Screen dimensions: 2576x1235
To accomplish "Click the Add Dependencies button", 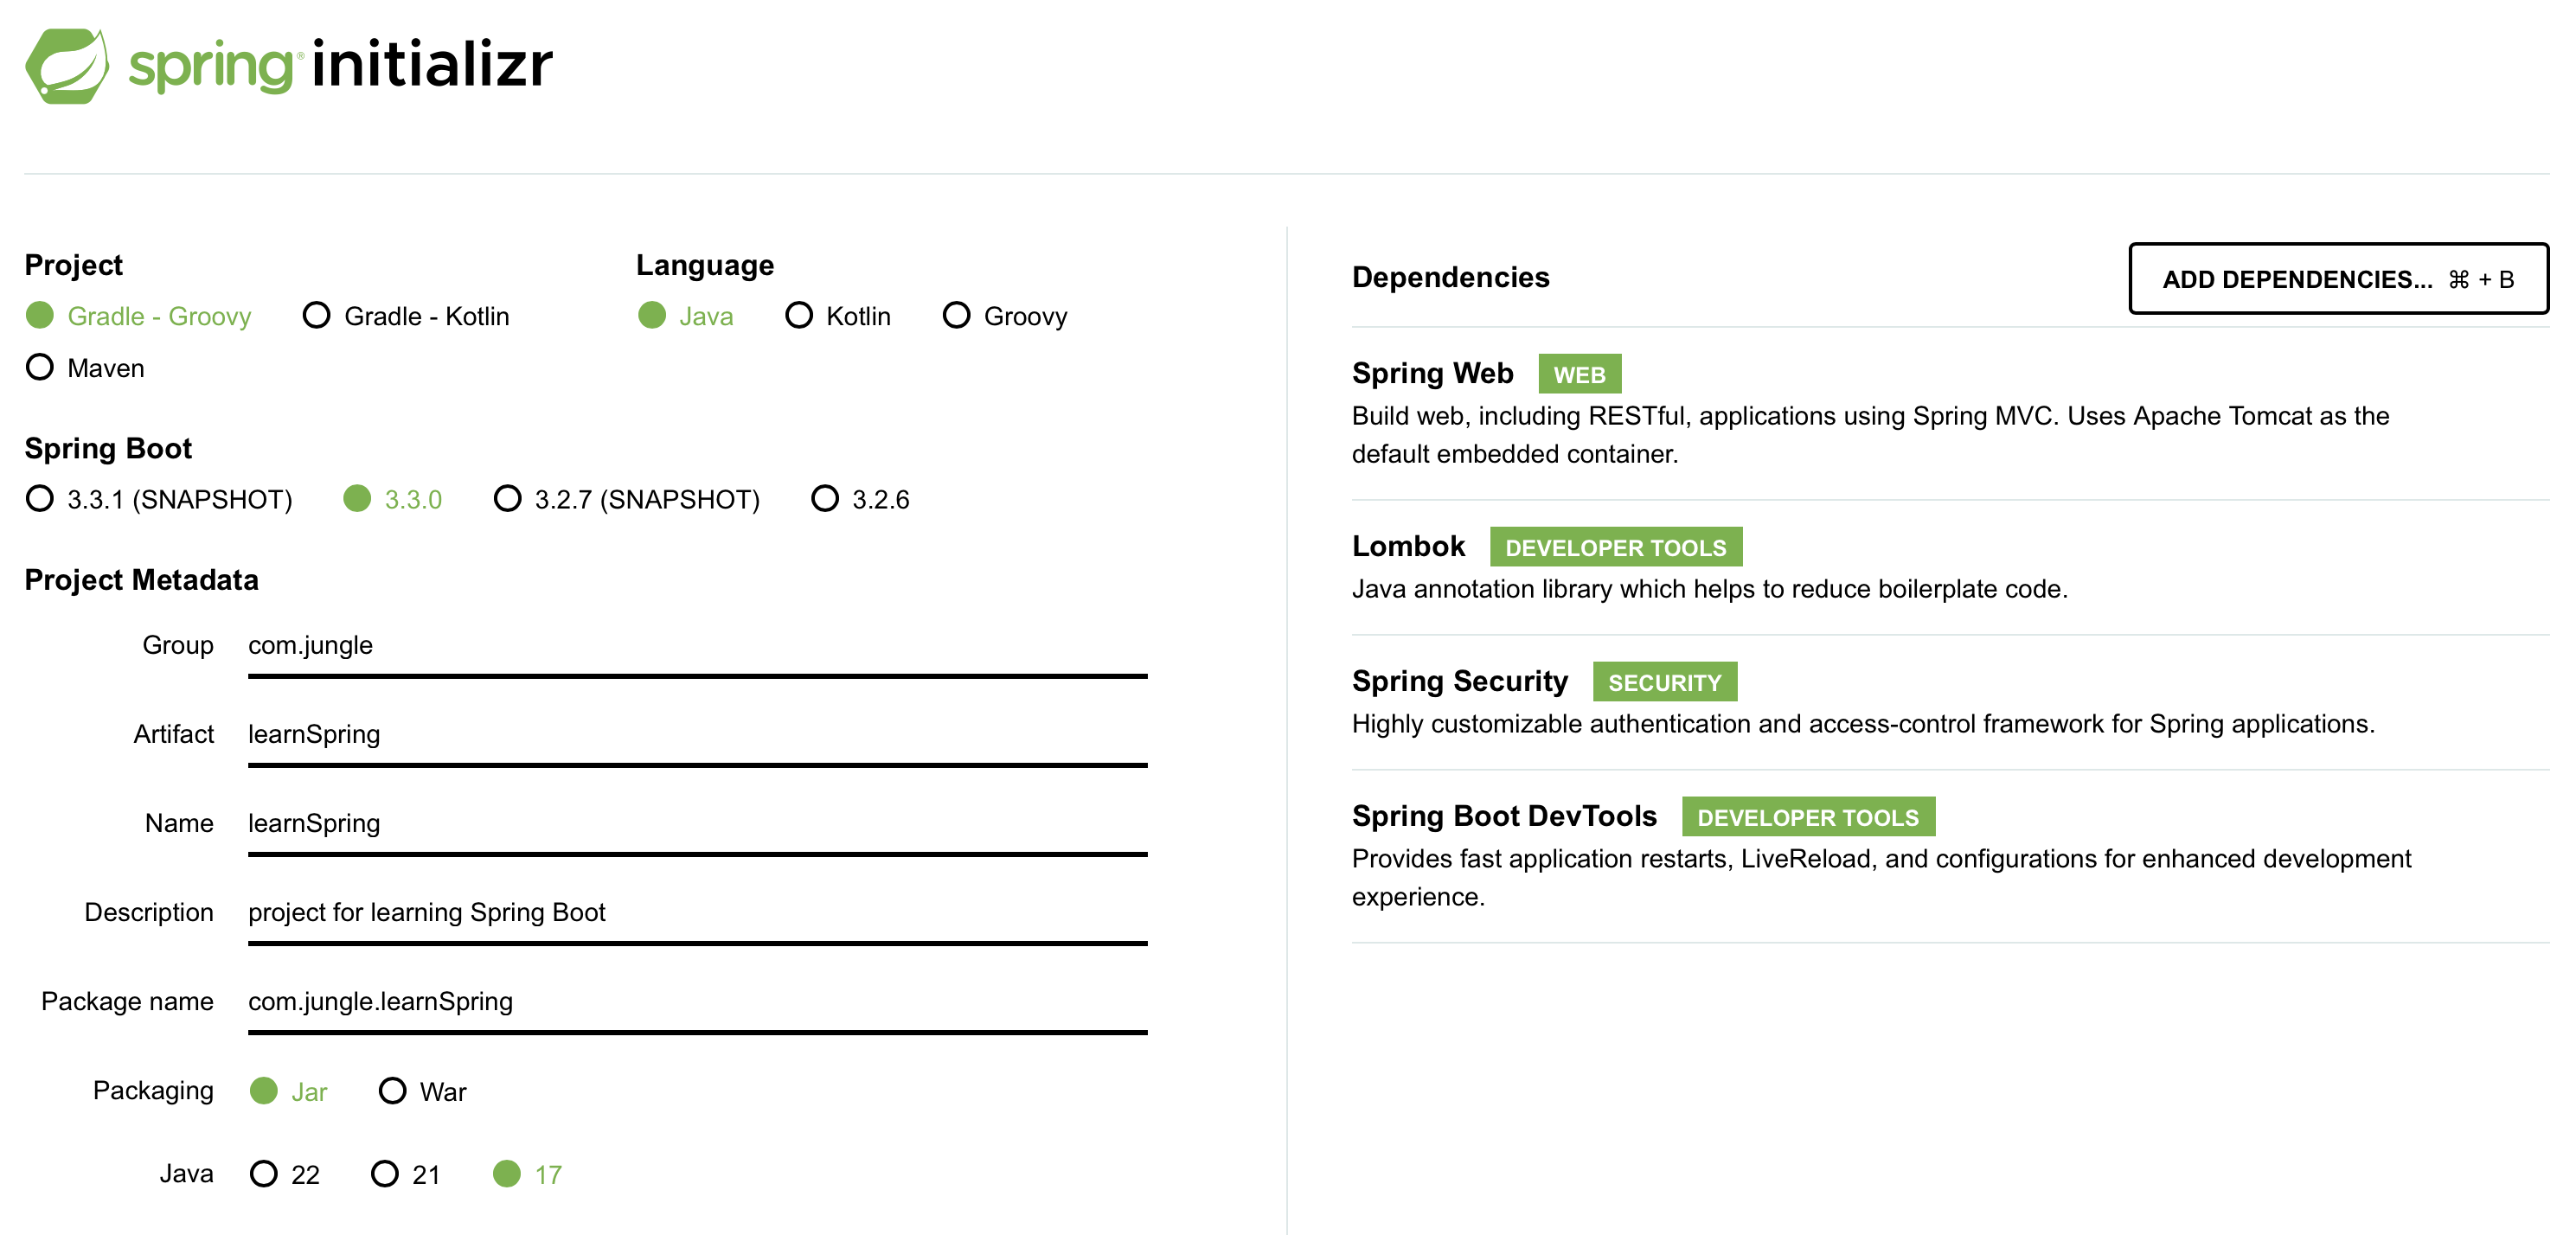I will pos(2337,279).
